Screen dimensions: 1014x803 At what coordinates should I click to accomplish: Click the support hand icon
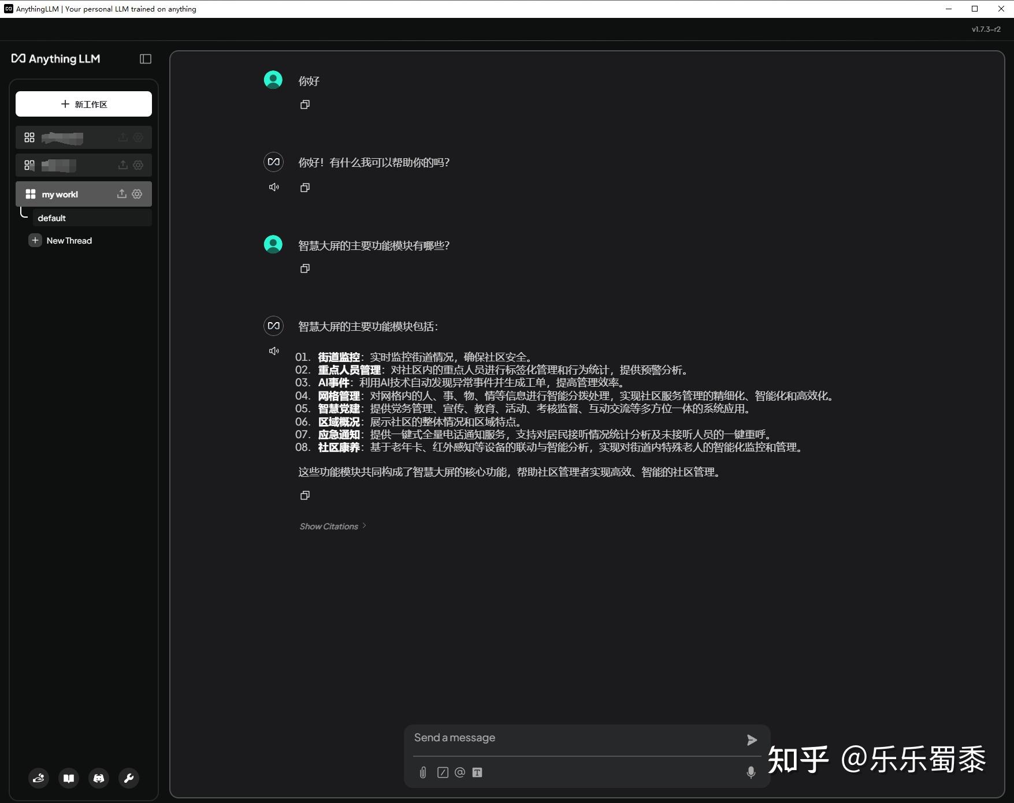tap(39, 778)
